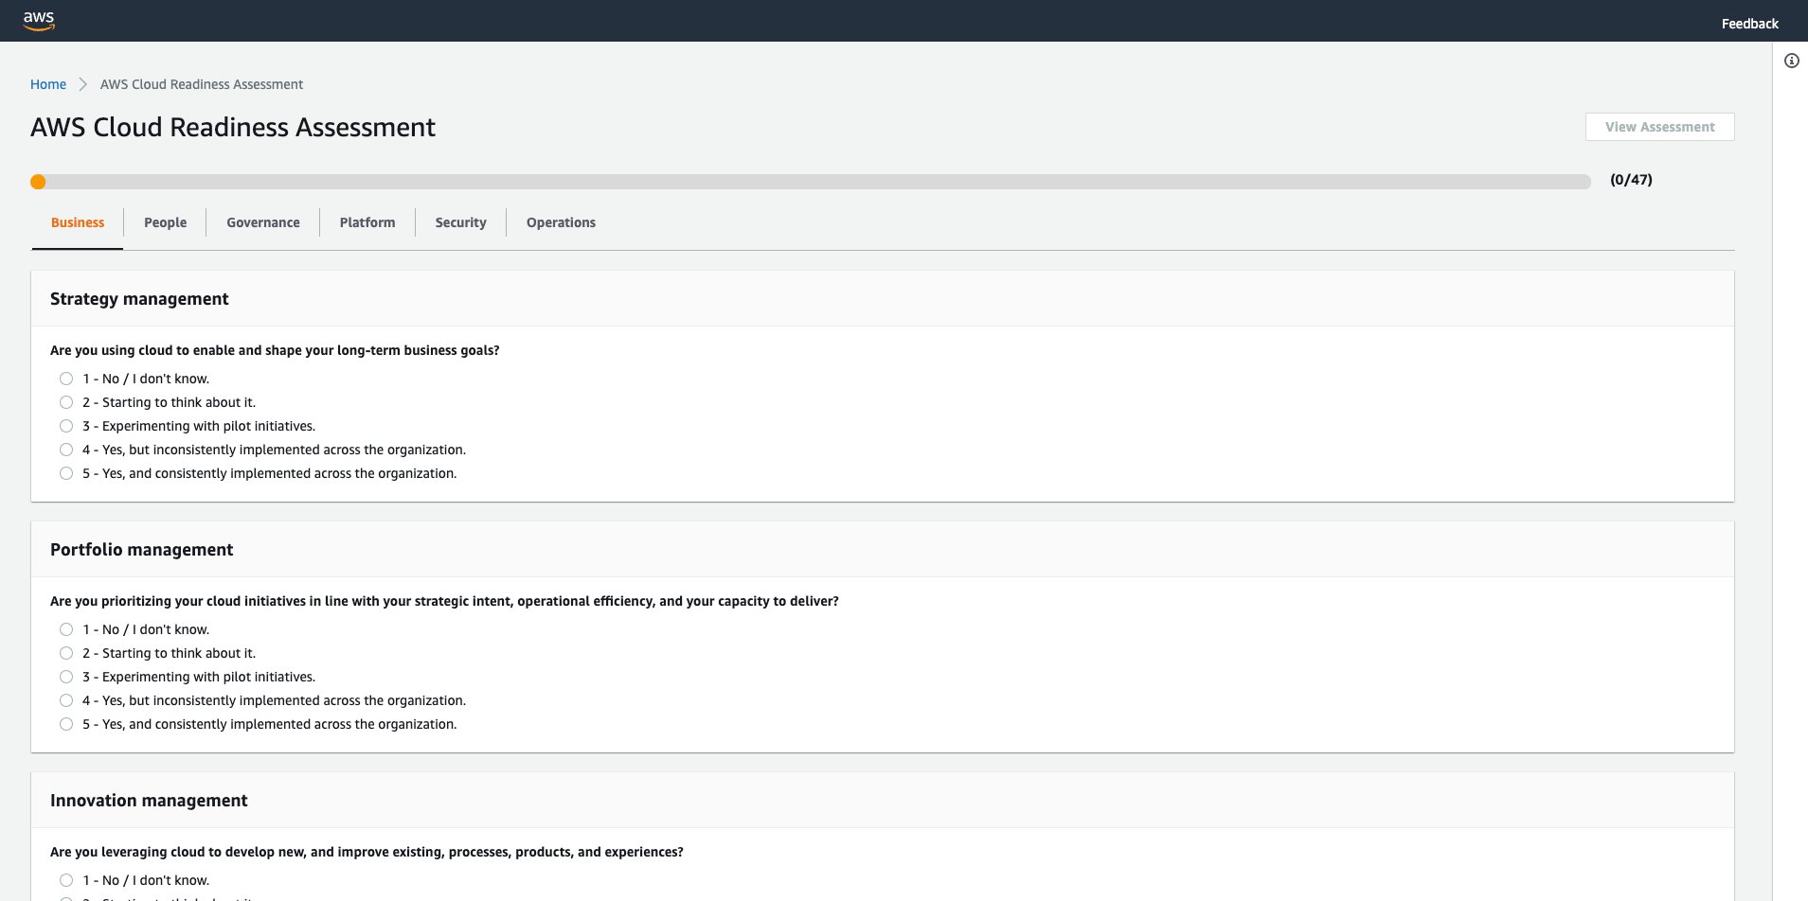Select '1 - No / I don't know' under Portfolio management
This screenshot has width=1808, height=901.
coord(66,629)
